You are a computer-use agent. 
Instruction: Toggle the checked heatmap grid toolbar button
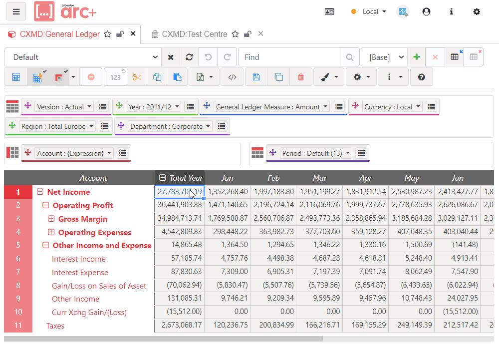(x=59, y=77)
